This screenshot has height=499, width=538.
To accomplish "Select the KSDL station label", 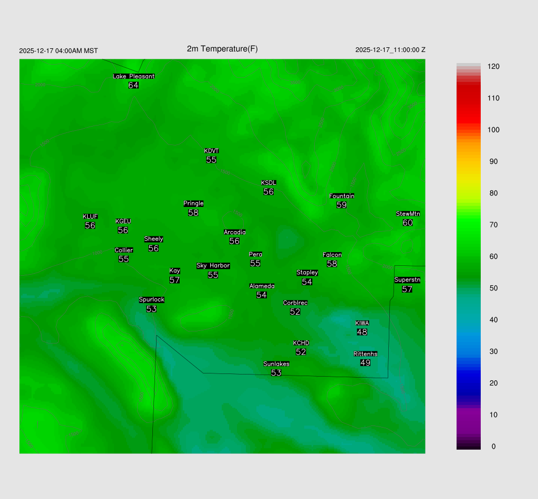I will pyautogui.click(x=268, y=183).
